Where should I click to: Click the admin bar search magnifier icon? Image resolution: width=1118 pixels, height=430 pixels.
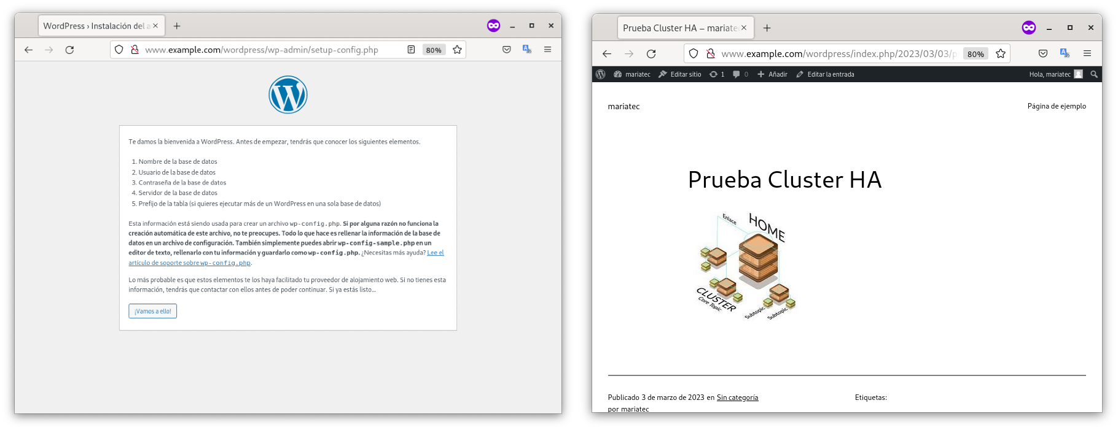pyautogui.click(x=1093, y=74)
